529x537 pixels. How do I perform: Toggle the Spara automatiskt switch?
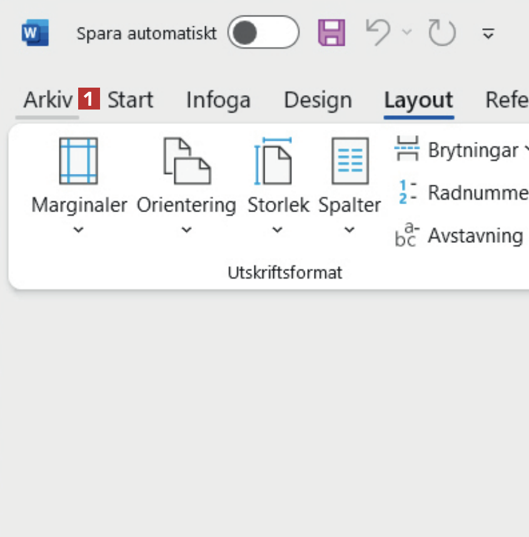pos(263,33)
